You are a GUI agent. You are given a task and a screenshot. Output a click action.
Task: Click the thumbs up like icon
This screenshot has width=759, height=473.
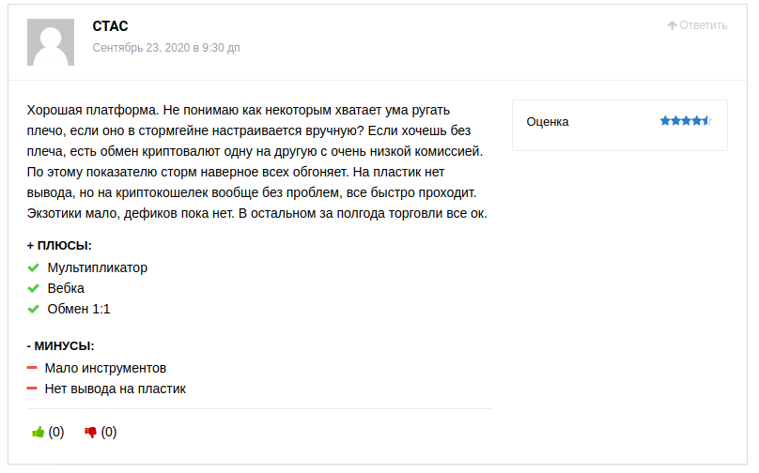(39, 433)
